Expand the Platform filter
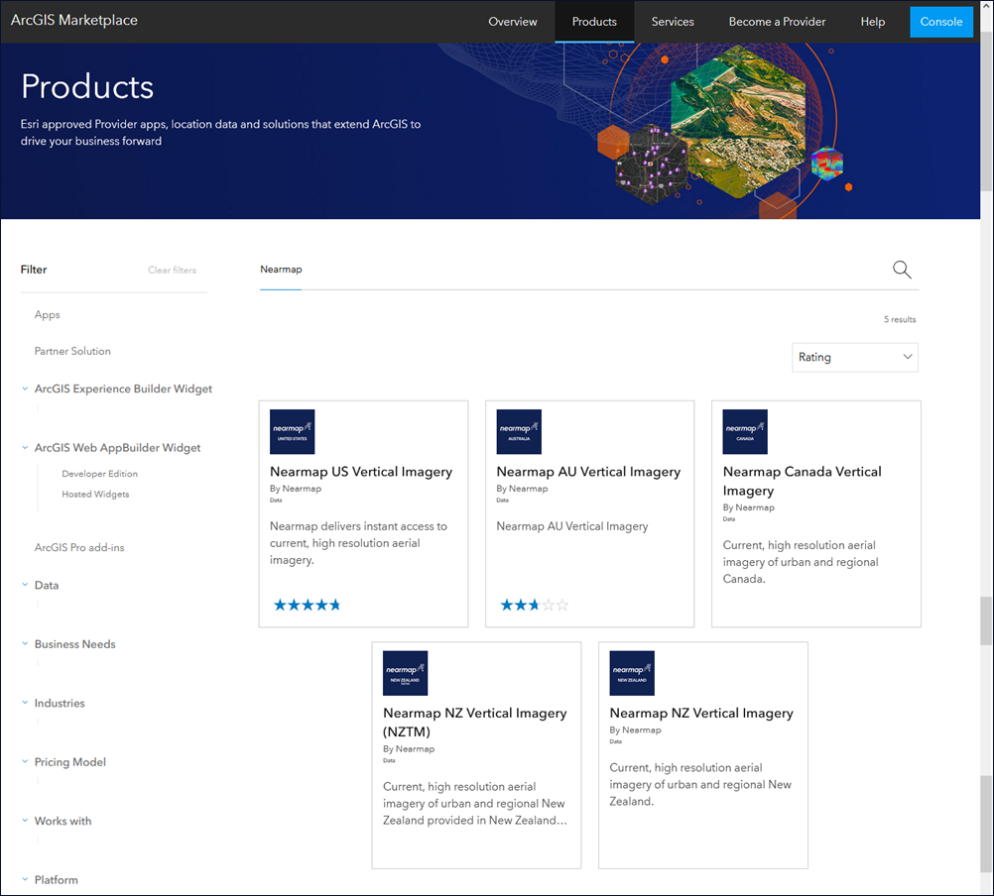 25,879
